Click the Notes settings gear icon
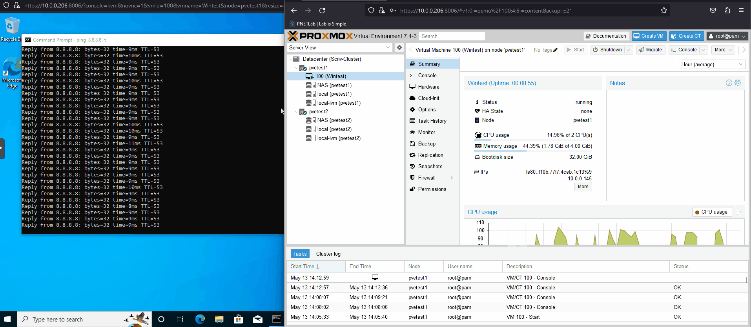Viewport: 751px width, 327px height. 738,83
